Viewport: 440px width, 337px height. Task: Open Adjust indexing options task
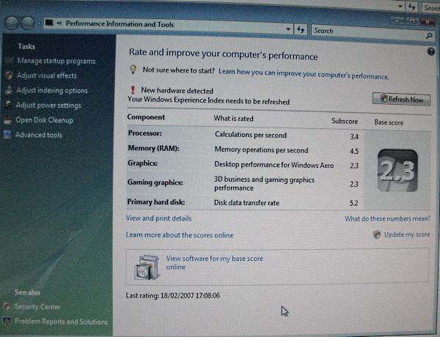52,90
